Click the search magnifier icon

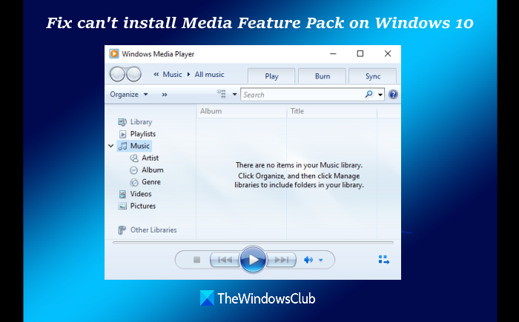[x=368, y=94]
